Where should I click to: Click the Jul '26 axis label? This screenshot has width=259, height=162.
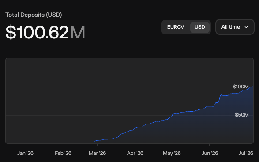pyautogui.click(x=246, y=153)
